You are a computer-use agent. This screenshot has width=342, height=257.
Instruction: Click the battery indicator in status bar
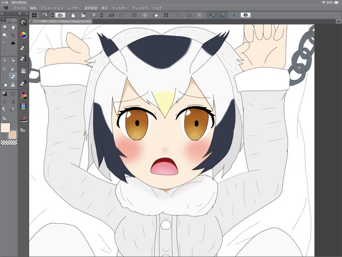(x=337, y=3)
